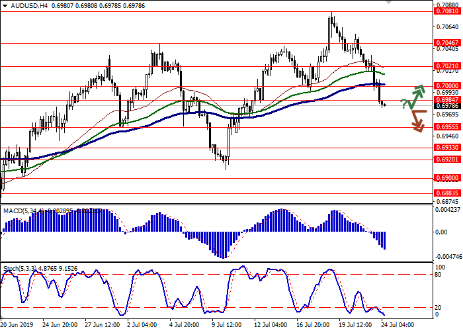Click the green upward arrow
The height and width of the screenshot is (331, 463).
416,96
